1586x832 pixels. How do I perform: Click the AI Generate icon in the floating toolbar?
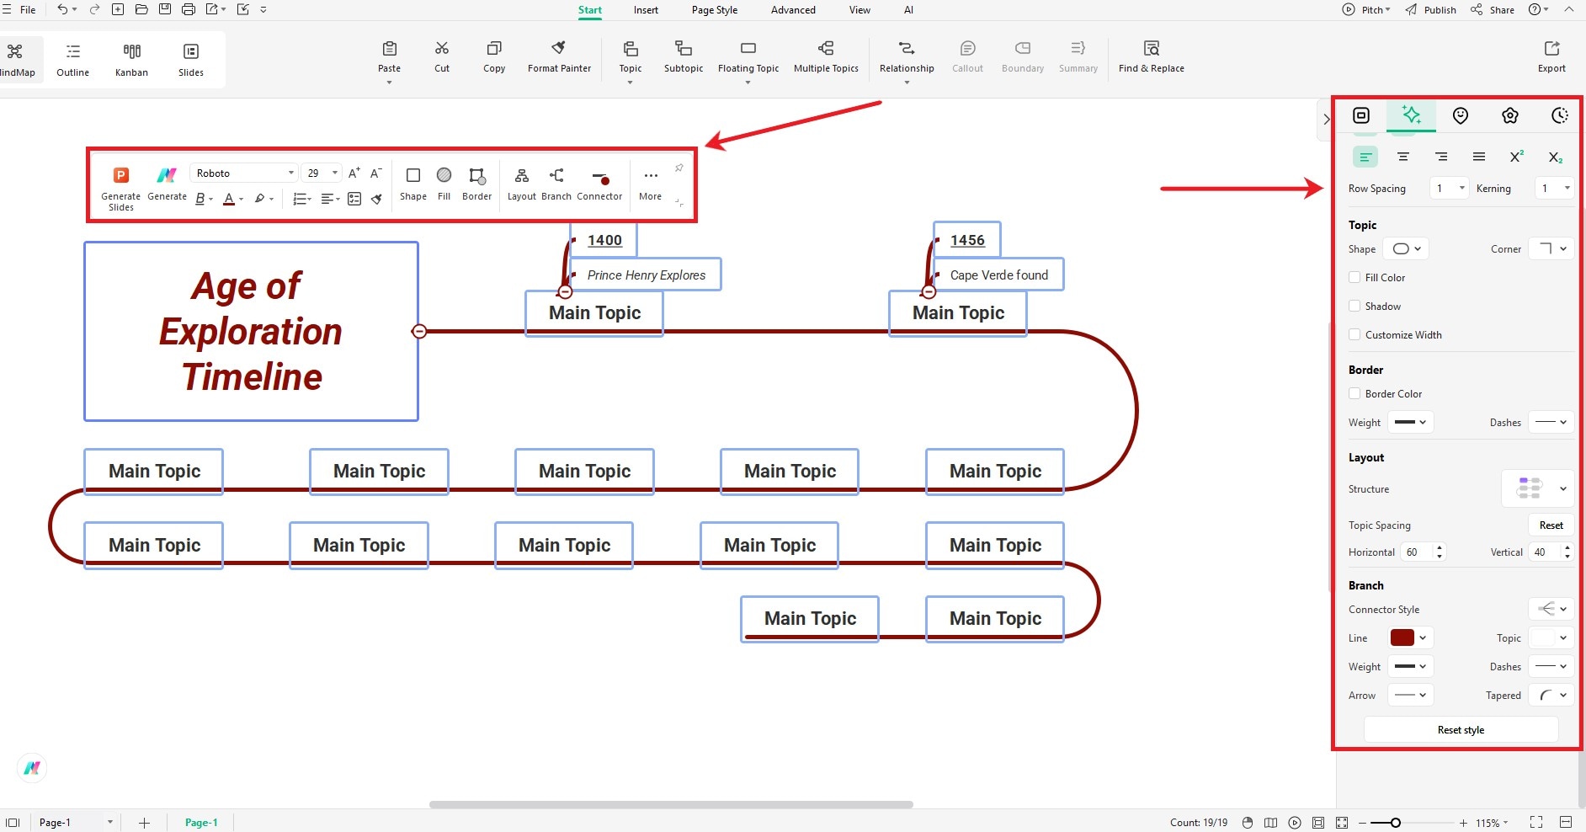167,175
